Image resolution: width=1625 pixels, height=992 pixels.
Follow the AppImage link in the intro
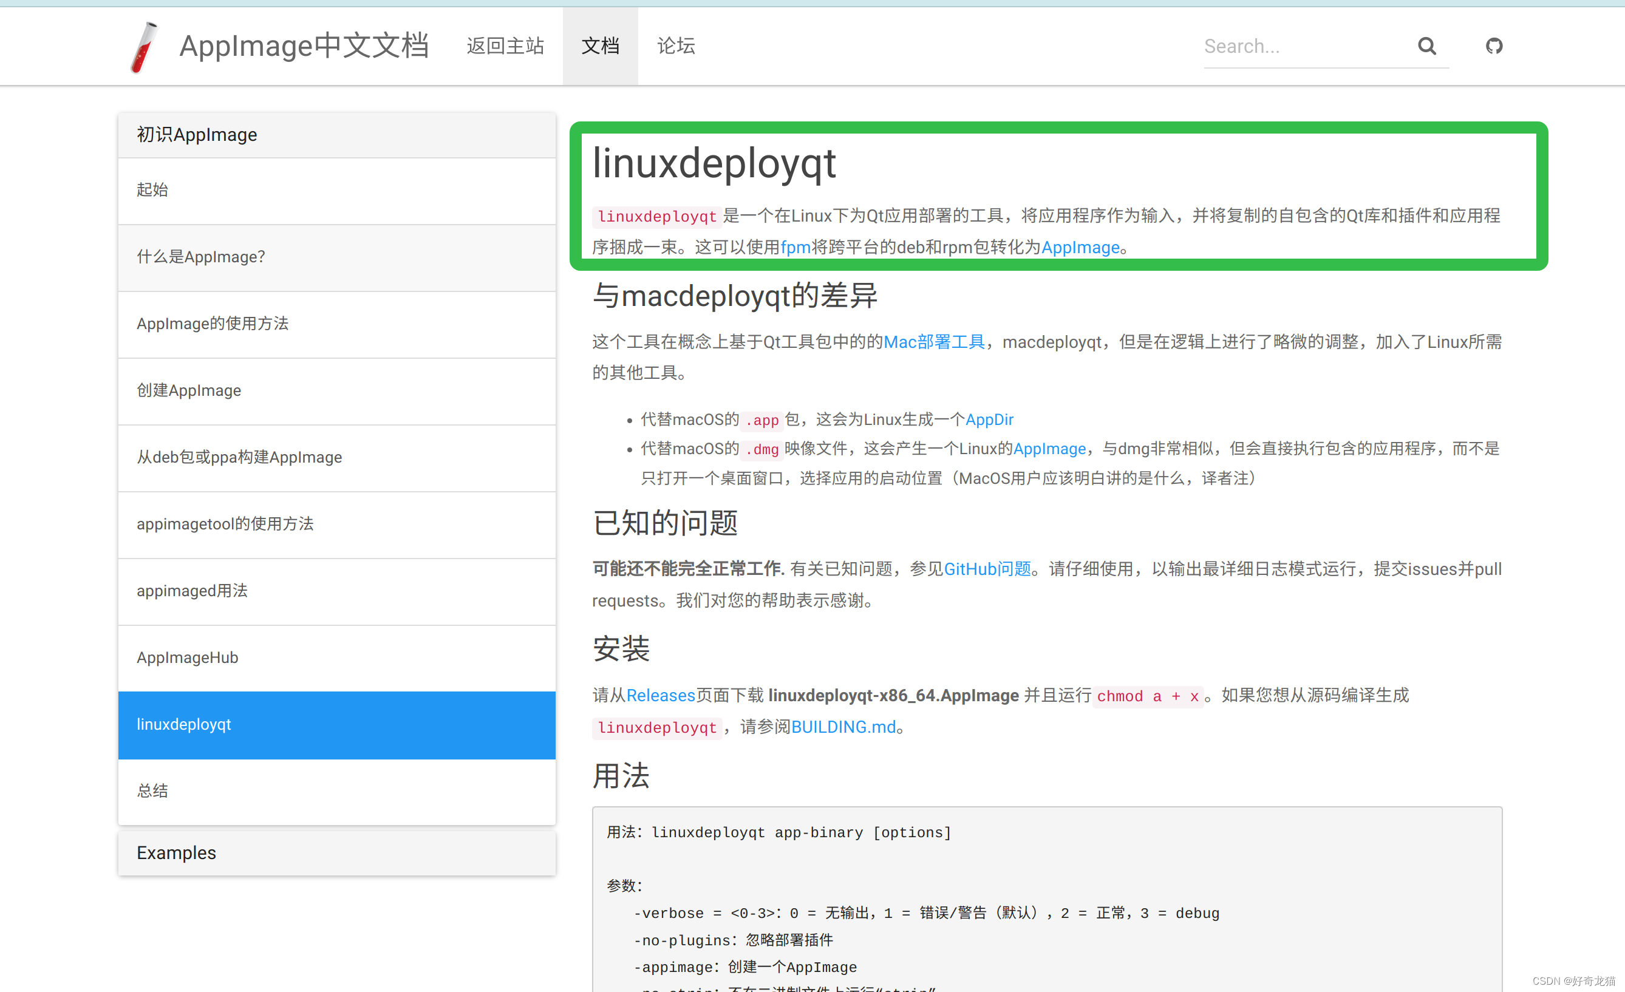pos(1080,247)
